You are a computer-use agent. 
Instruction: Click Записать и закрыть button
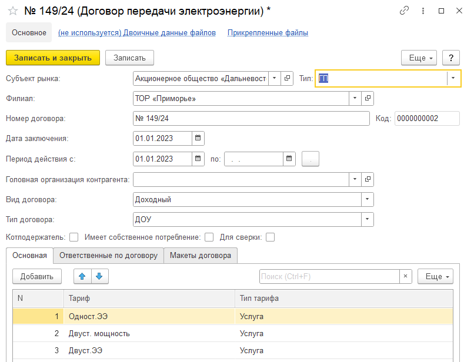[53, 58]
